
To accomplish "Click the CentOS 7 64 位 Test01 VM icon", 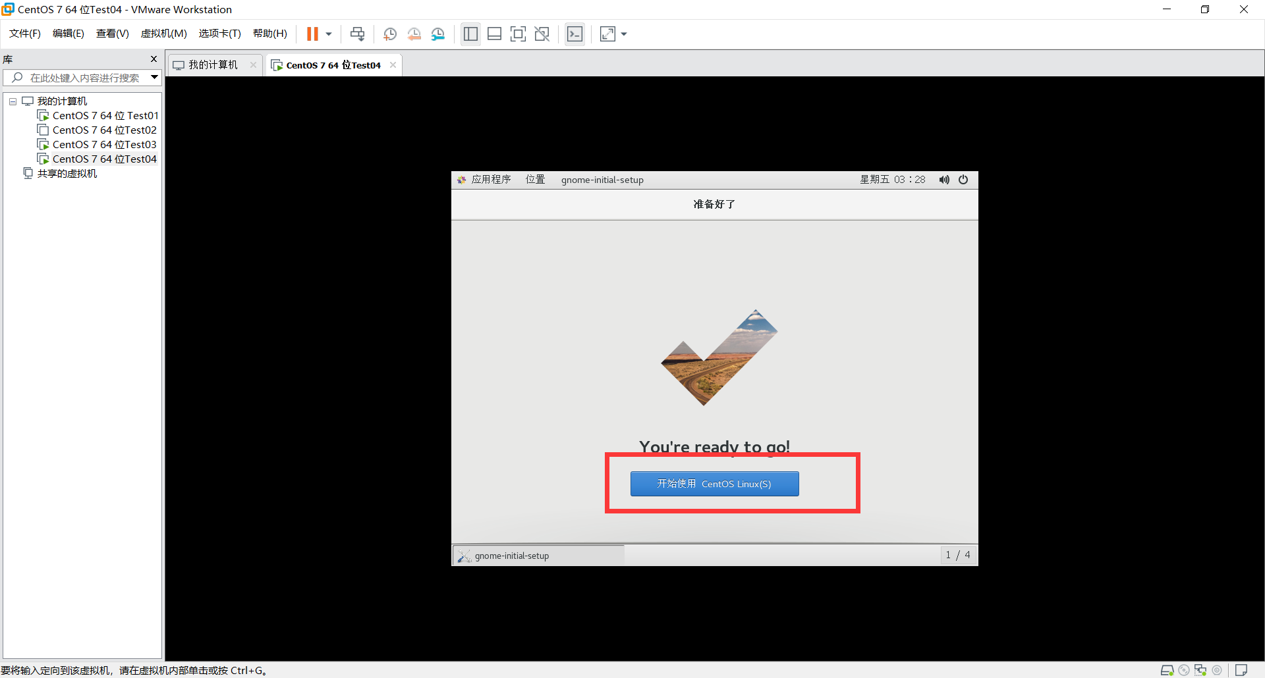I will [43, 116].
